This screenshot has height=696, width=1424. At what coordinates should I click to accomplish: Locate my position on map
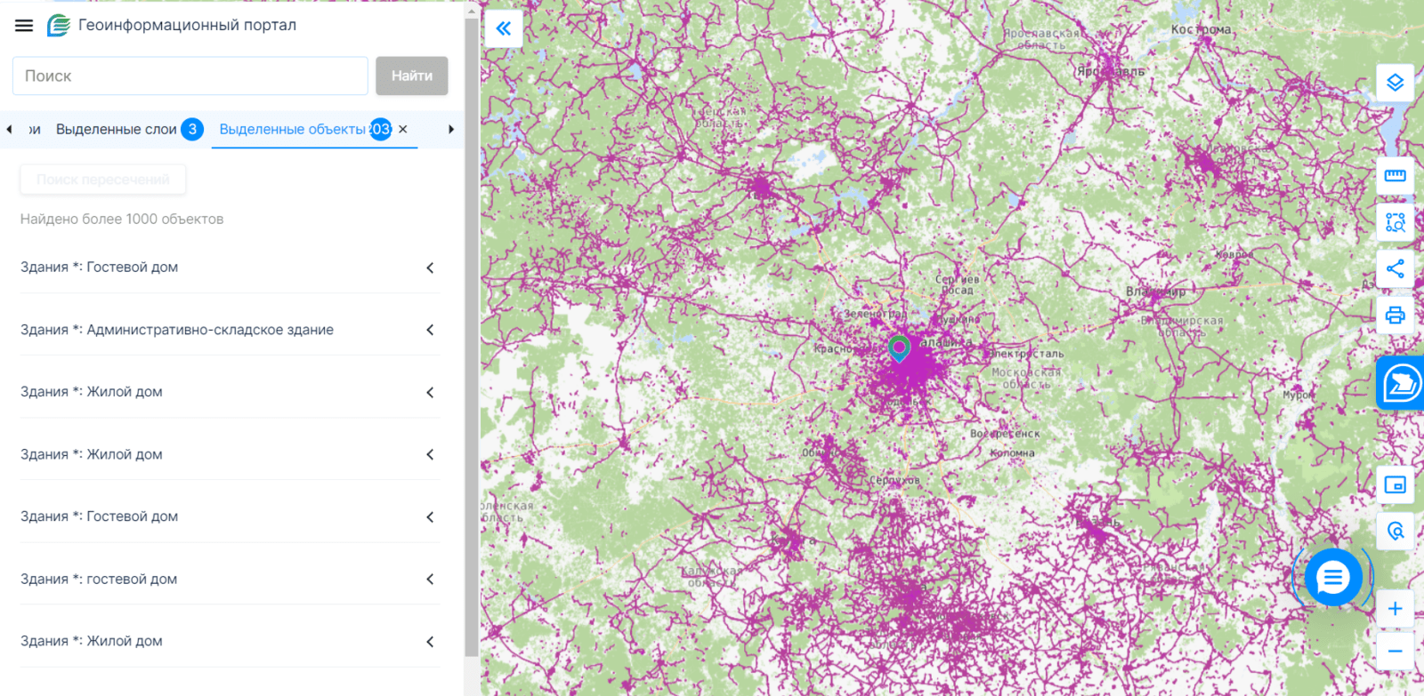[1395, 532]
